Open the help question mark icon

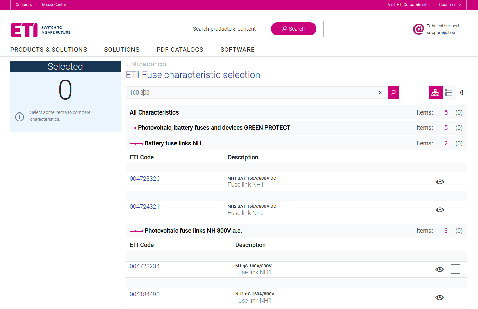pos(462,92)
